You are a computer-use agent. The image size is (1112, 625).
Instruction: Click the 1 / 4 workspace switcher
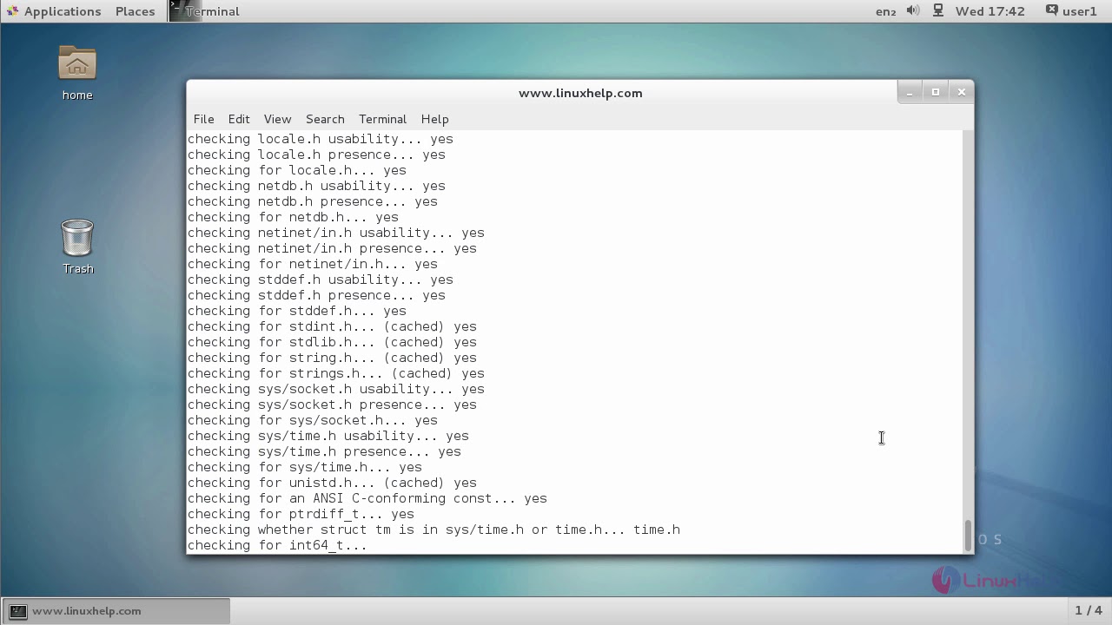(x=1089, y=610)
